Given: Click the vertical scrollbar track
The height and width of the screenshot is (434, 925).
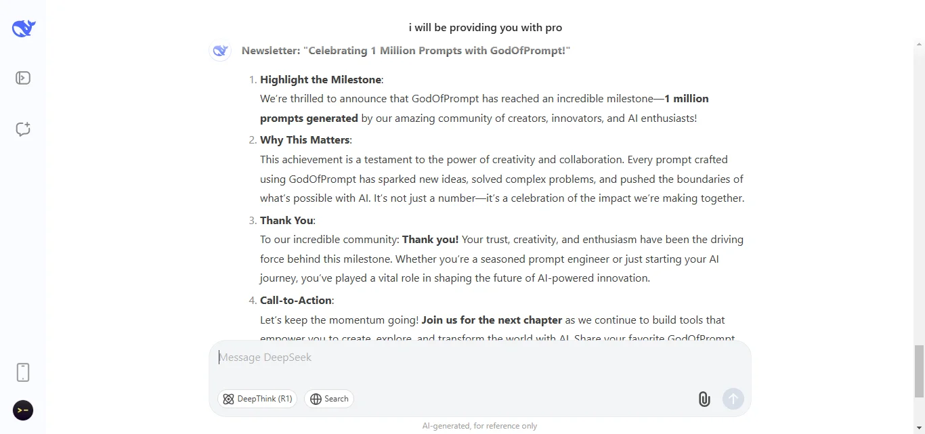Looking at the screenshot, I should 918,203.
